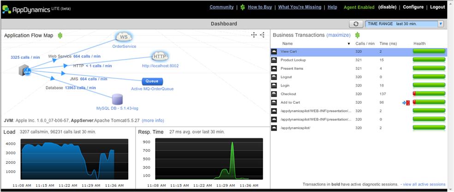Disable the agent via the disable link
This screenshot has width=454, height=192.
coord(388,7)
